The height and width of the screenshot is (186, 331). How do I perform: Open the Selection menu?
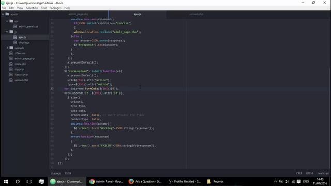pyautogui.click(x=32, y=8)
